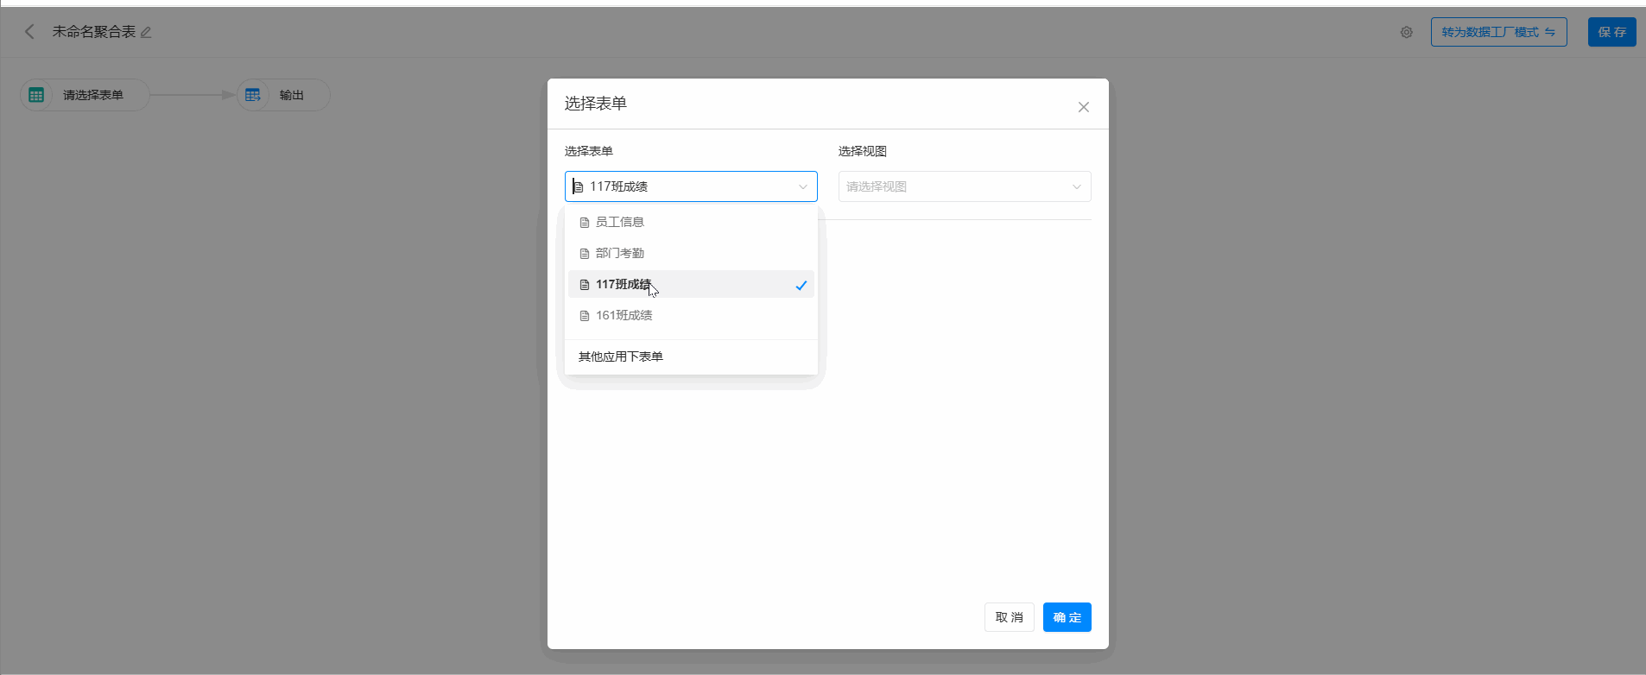Image resolution: width=1646 pixels, height=675 pixels.
Task: Open 其他应用下表单 option
Action: click(621, 356)
